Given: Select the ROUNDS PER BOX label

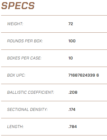Looking at the screenshot, I should point(25,41).
